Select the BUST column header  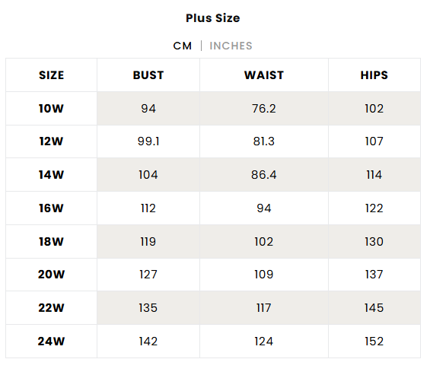click(x=148, y=75)
